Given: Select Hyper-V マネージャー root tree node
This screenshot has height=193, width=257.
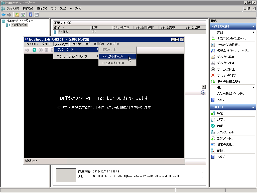Looking at the screenshot, I should pyautogui.click(x=20, y=21).
